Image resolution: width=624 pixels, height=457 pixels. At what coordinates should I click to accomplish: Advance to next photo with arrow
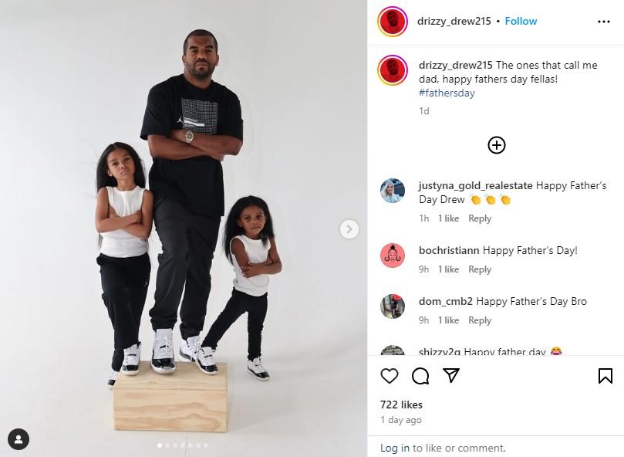pos(349,229)
